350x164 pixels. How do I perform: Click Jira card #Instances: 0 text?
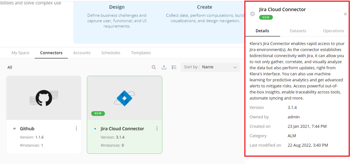tap(112, 145)
